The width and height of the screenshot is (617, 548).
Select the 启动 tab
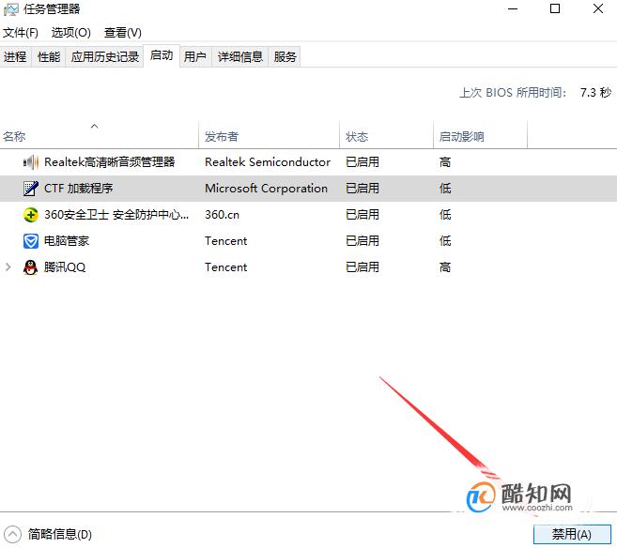coord(162,55)
